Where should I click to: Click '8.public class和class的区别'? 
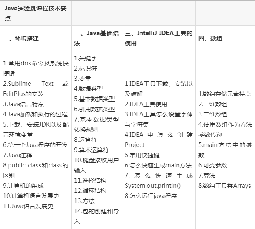click(36, 170)
